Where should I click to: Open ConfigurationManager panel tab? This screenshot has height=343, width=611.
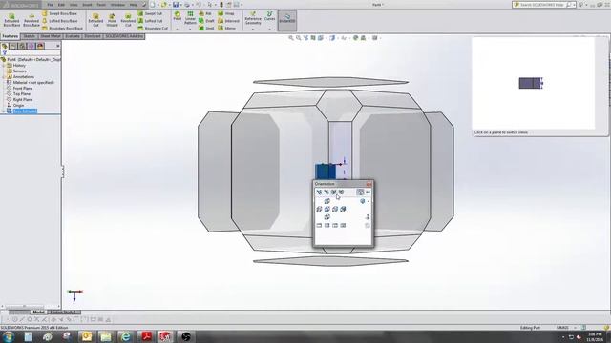pyautogui.click(x=22, y=46)
